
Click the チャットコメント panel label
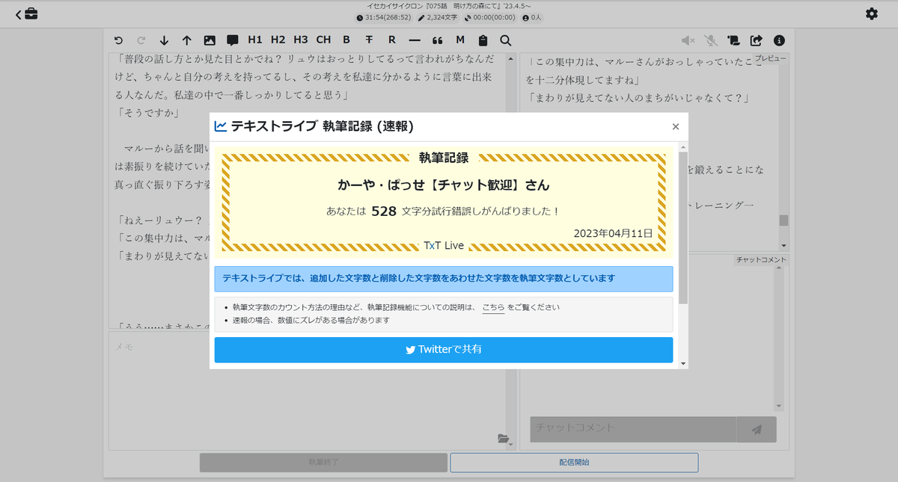pyautogui.click(x=762, y=260)
